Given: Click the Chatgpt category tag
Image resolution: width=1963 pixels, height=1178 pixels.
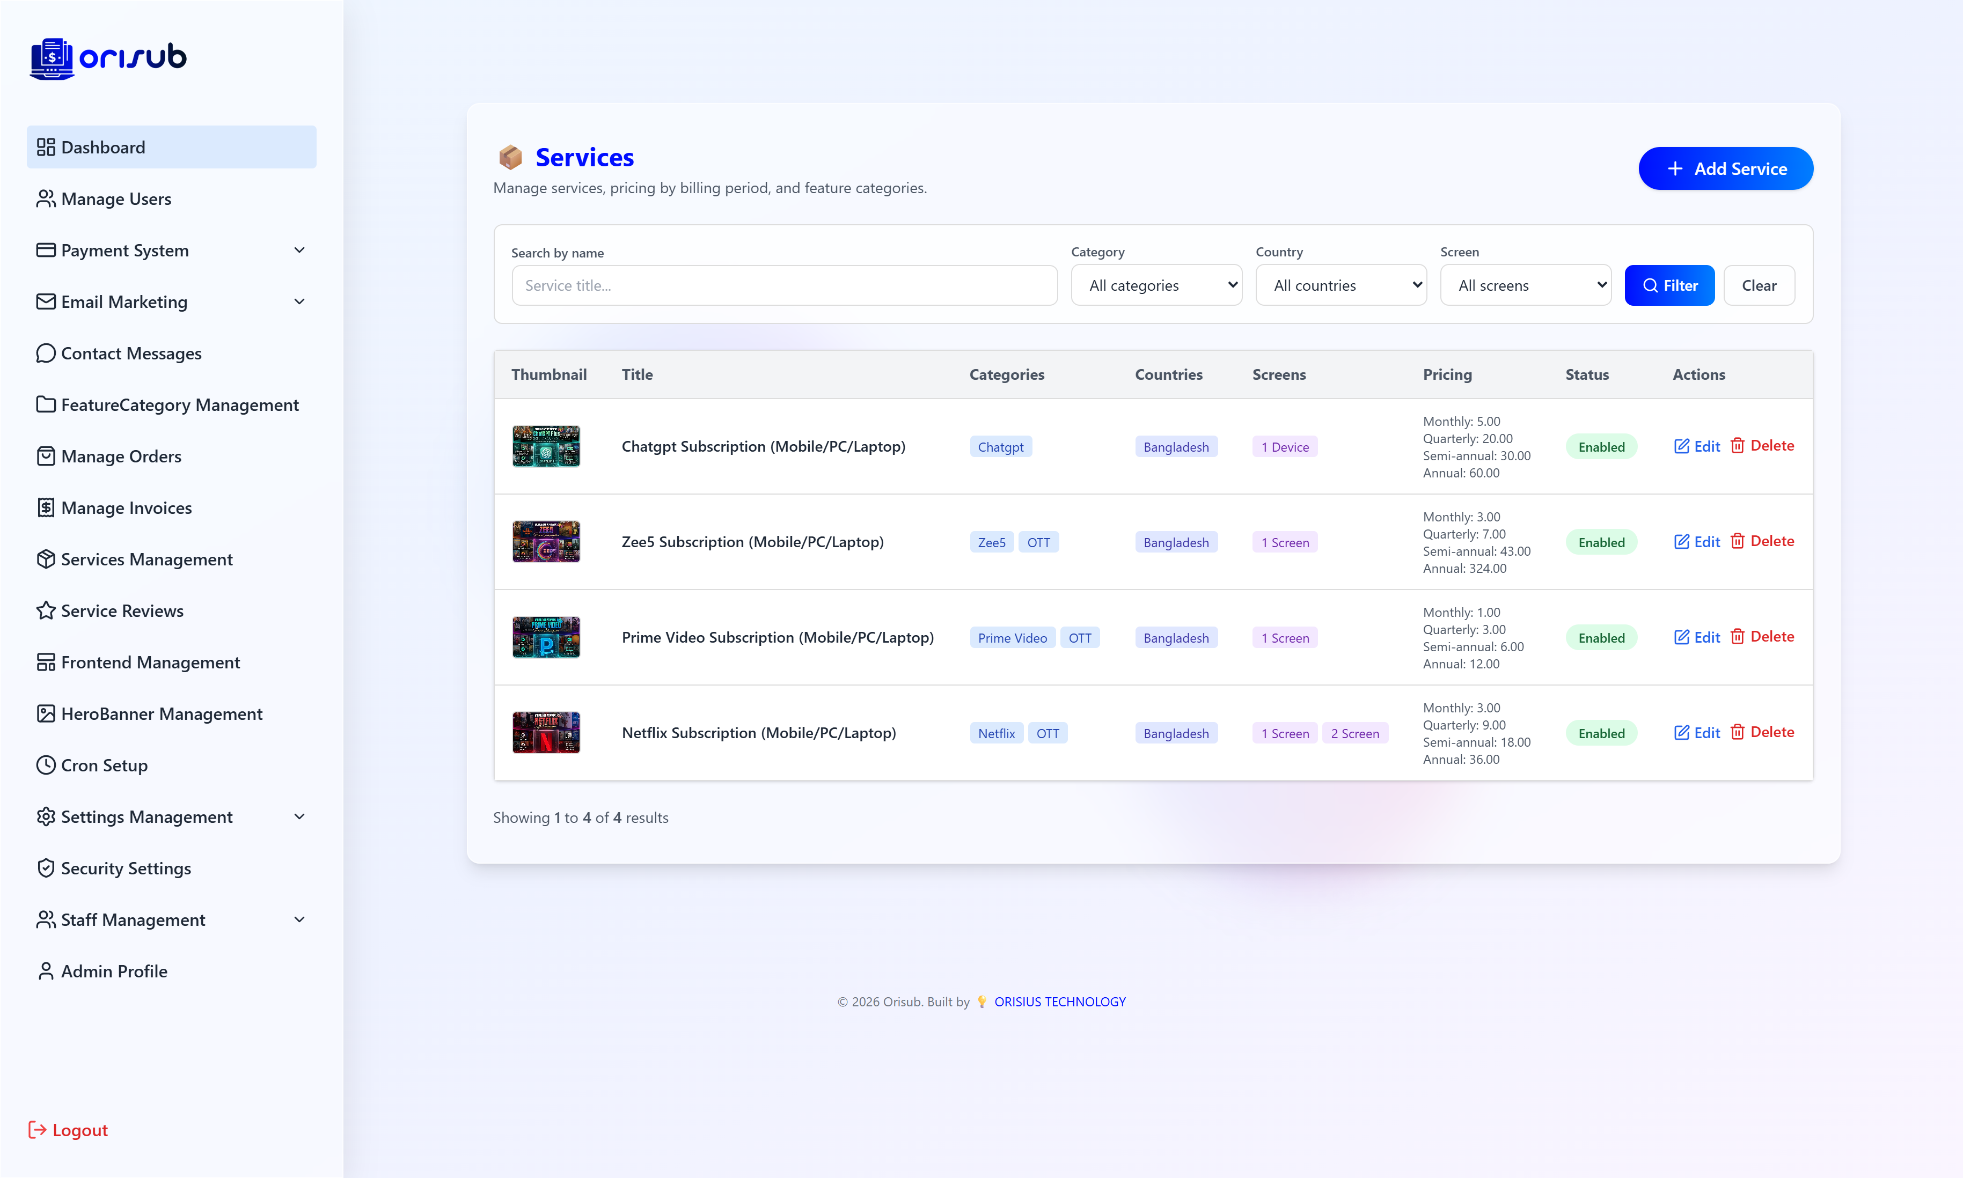Looking at the screenshot, I should click(x=1001, y=446).
